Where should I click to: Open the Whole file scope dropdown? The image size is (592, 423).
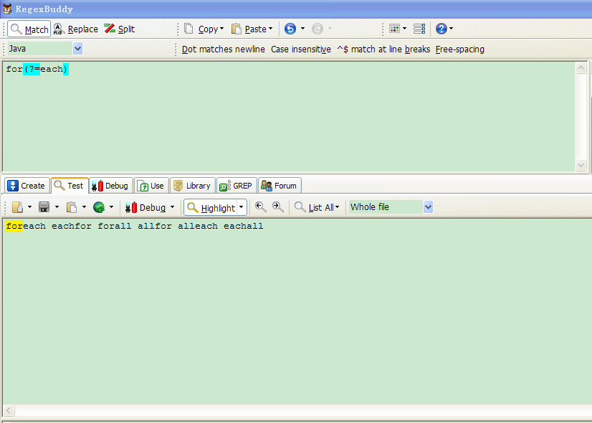click(428, 207)
